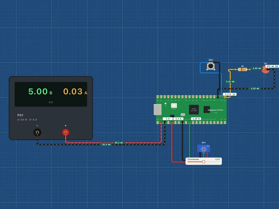Click the Raspberry Pi Pico board name
The image size is (279, 209).
(215, 110)
